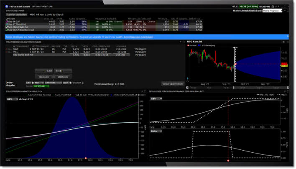
Task: Click the red price marker on comparison chart
Action: tap(86, 158)
